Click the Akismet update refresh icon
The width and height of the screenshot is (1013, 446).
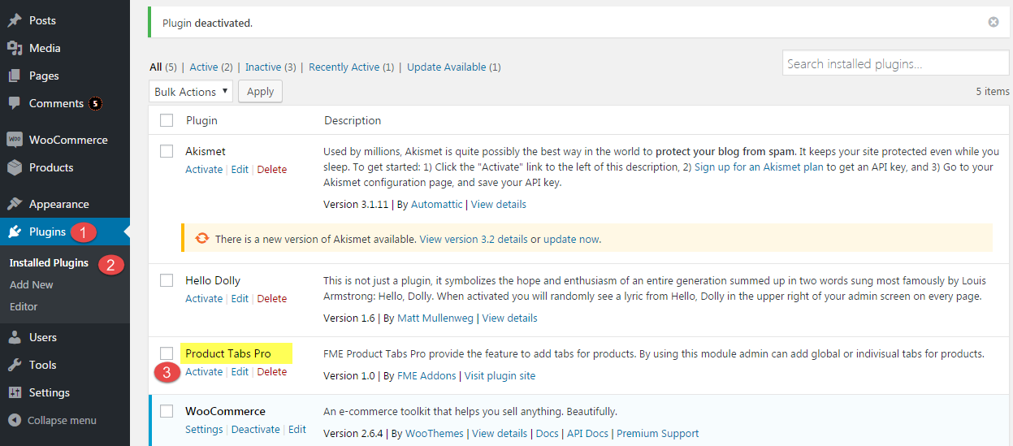[x=201, y=239]
